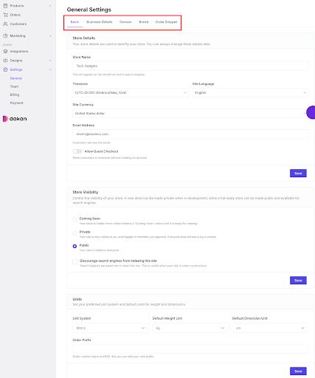Click the Products menu label
This screenshot has height=378, width=315.
17,6
